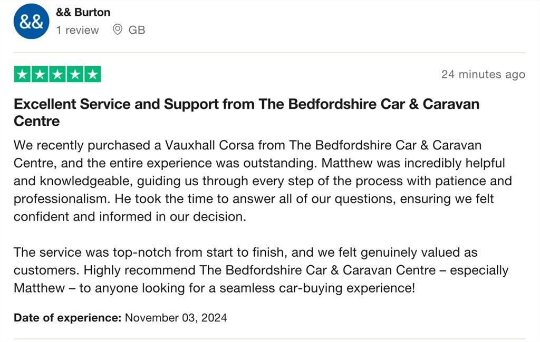Click the "GB" country label
Viewport: 540px width, 342px height.
click(x=137, y=30)
